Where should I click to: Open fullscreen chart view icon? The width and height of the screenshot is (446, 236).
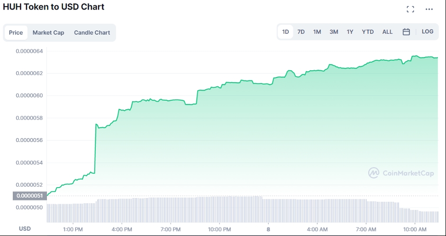click(x=410, y=9)
